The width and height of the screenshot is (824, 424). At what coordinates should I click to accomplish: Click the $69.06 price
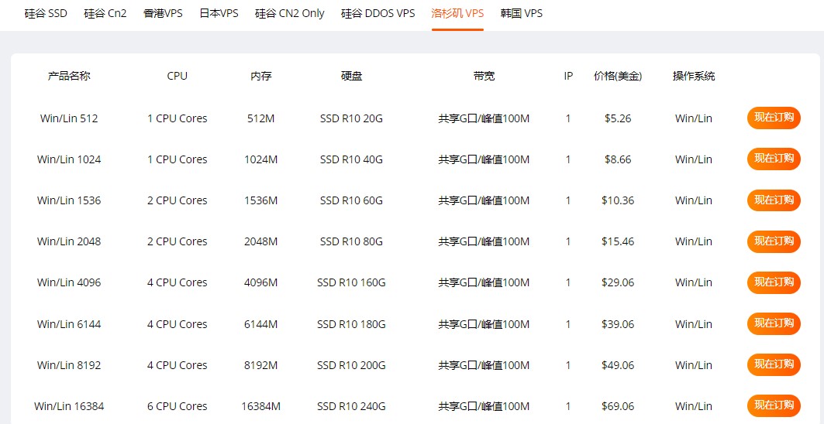pos(618,406)
